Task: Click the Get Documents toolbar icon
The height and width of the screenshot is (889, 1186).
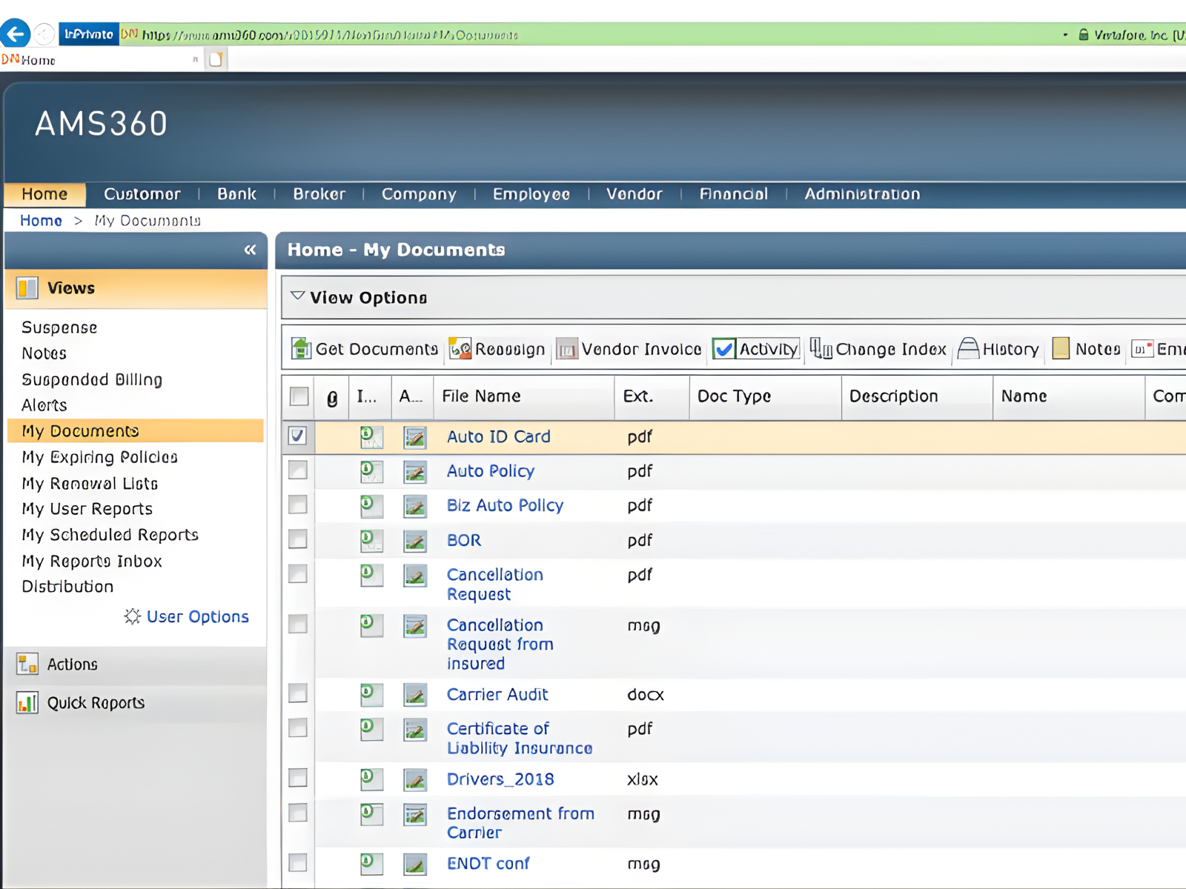Action: coord(301,349)
